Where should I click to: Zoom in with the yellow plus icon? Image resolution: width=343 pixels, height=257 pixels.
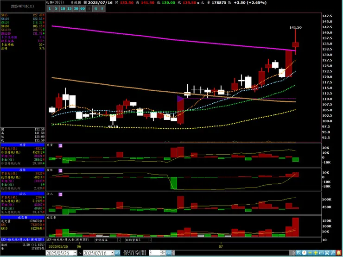coord(316,253)
